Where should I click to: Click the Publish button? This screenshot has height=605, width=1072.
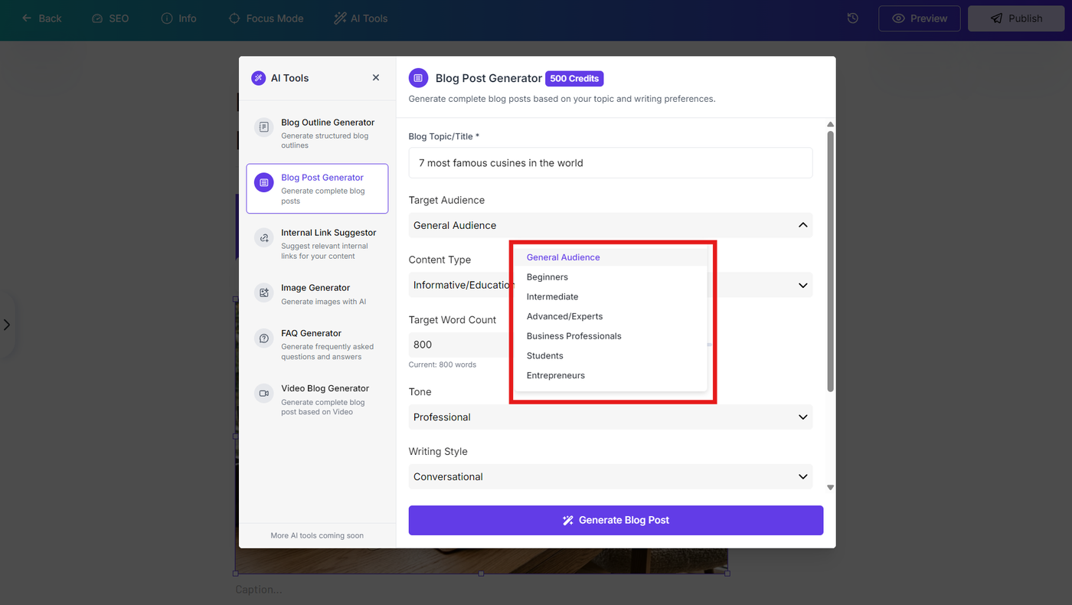click(x=1016, y=18)
